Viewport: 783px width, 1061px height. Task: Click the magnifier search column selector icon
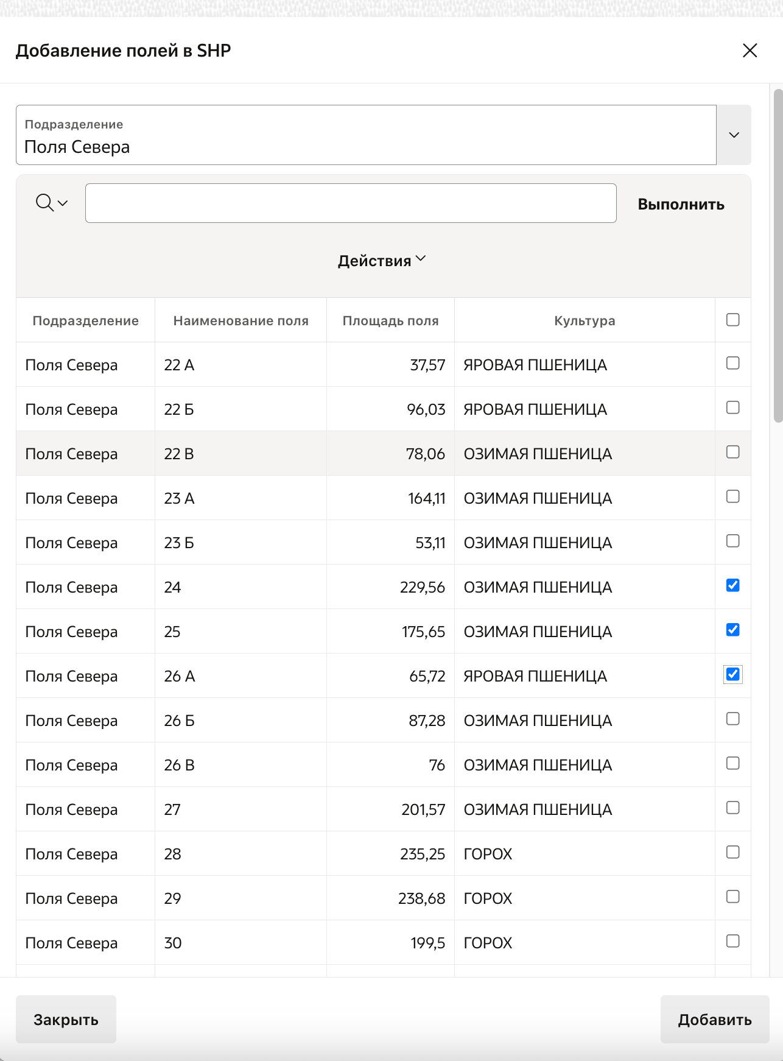coord(51,203)
